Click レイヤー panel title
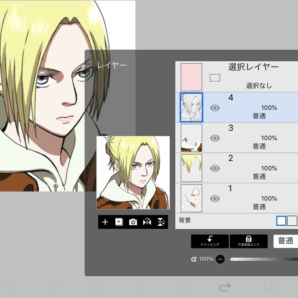 click(112, 65)
